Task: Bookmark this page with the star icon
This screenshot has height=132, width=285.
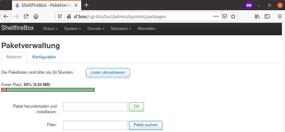Action: pyautogui.click(x=233, y=16)
